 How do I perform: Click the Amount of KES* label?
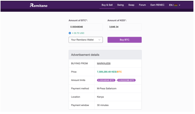coord(117,20)
